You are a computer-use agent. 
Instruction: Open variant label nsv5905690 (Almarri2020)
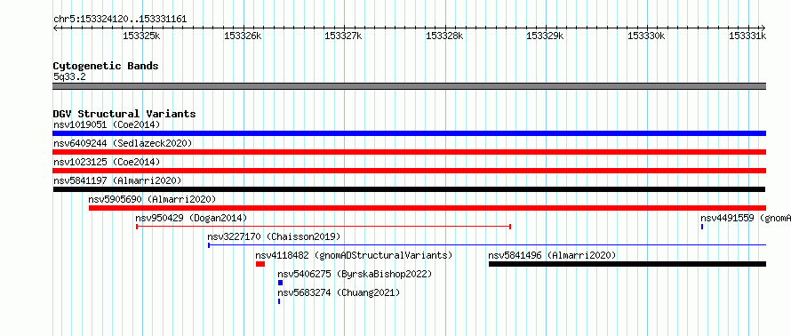[152, 199]
